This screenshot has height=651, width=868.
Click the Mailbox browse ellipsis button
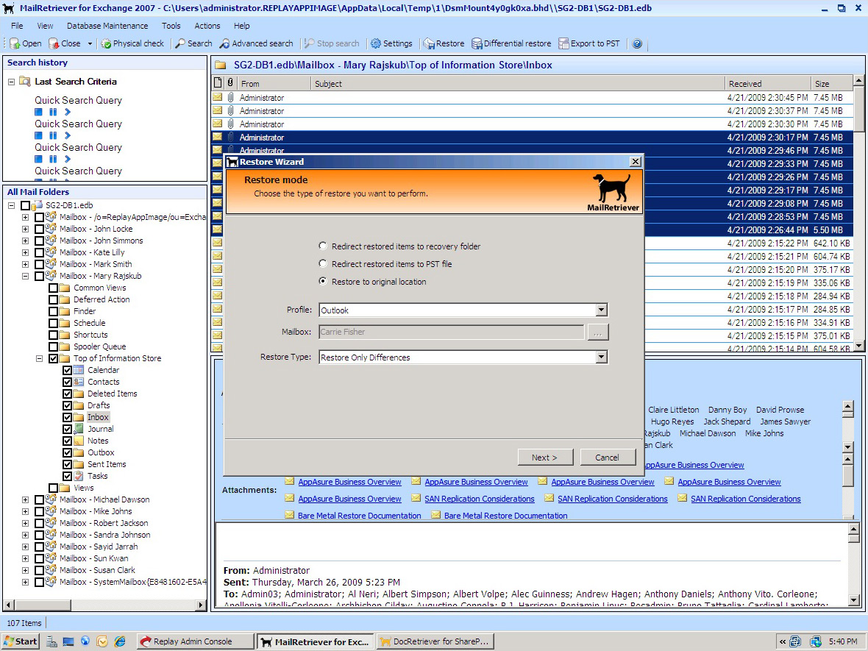click(597, 332)
